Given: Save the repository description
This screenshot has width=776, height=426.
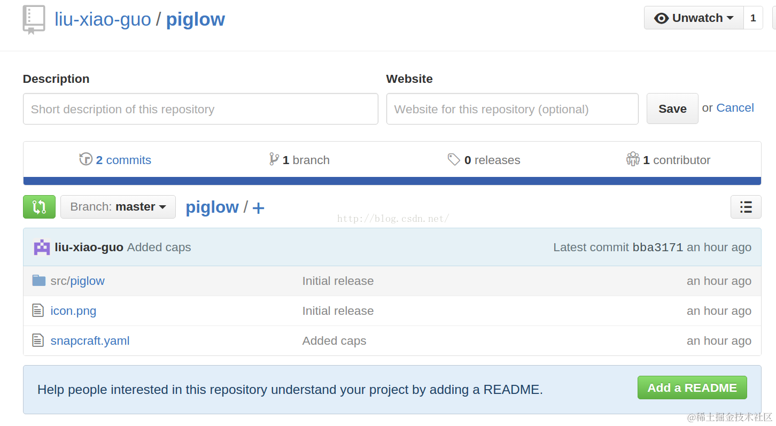Looking at the screenshot, I should coord(672,109).
